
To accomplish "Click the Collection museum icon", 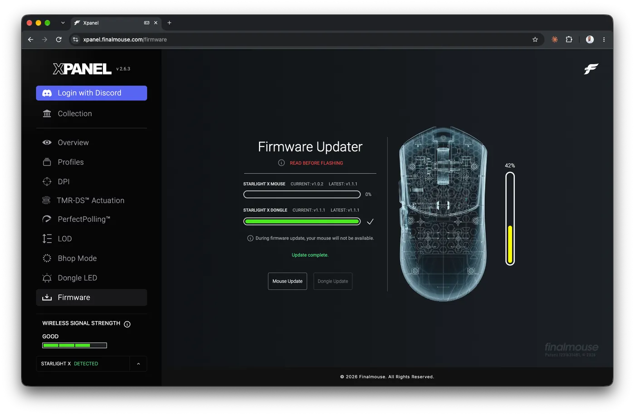I will tap(47, 113).
